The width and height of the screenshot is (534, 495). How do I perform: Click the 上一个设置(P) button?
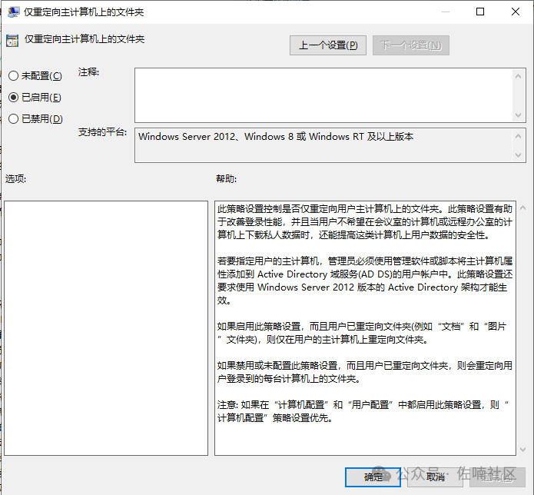(x=328, y=45)
